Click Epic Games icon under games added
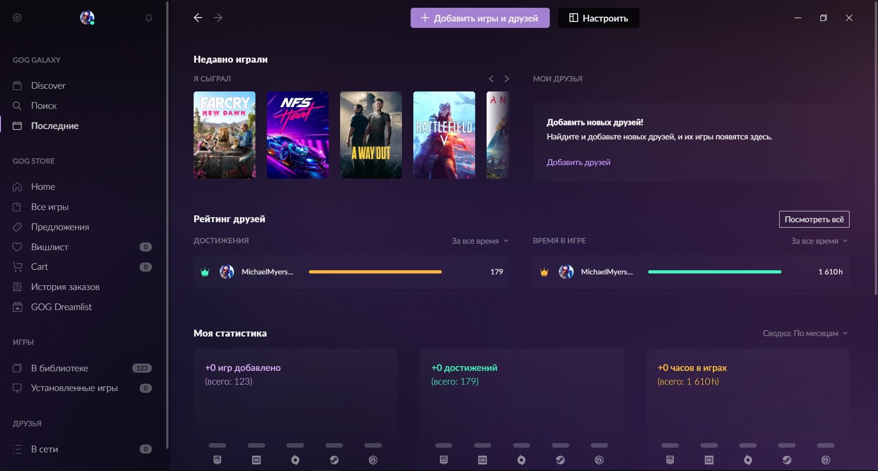 click(217, 460)
